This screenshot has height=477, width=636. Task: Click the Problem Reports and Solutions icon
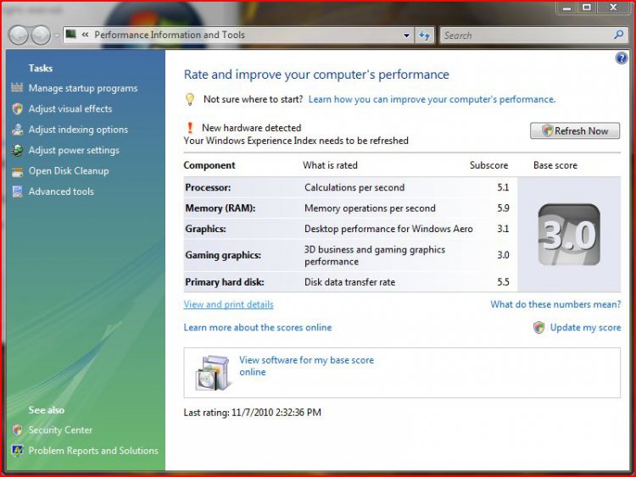[17, 451]
